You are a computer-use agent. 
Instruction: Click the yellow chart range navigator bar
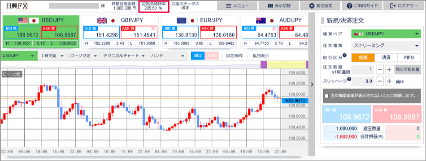287,65
